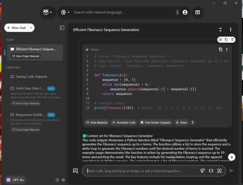Open the user account profile icon
Image resolution: width=243 pixels, height=185 pixels.
click(x=185, y=12)
